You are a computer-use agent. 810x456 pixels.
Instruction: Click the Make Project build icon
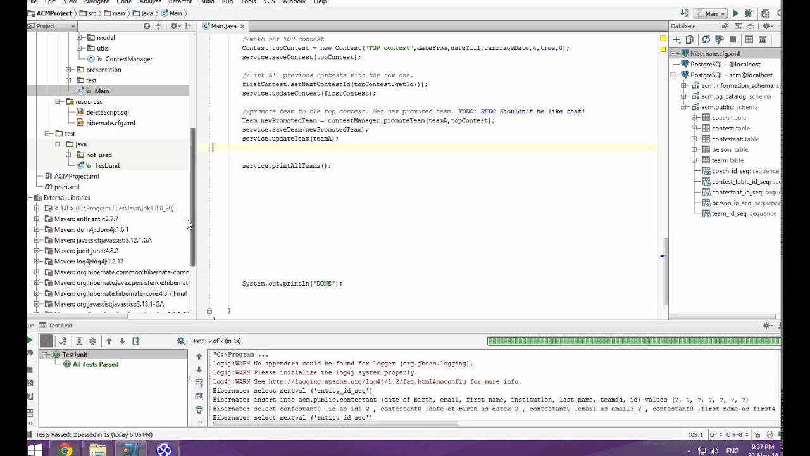[x=684, y=13]
